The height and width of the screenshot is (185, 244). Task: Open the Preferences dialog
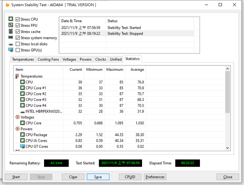pos(155,177)
